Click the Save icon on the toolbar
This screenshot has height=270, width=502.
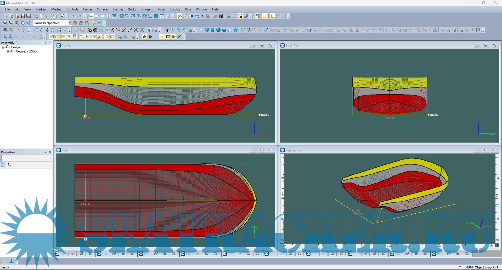point(22,16)
